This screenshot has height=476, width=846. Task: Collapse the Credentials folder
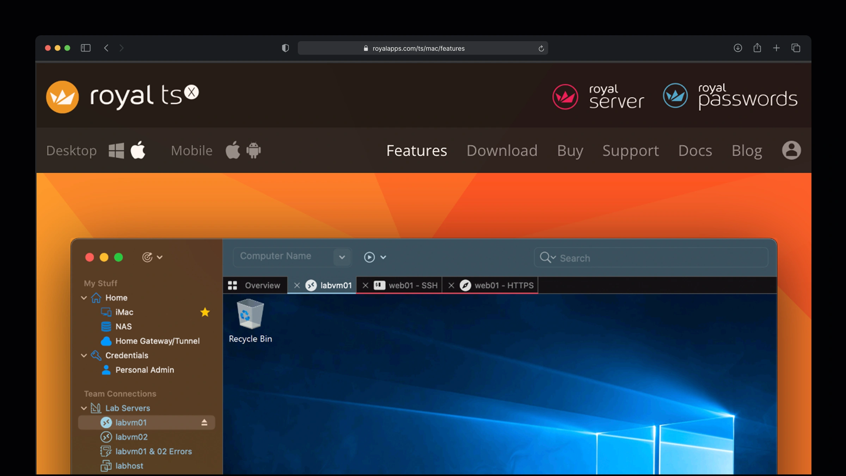click(84, 355)
